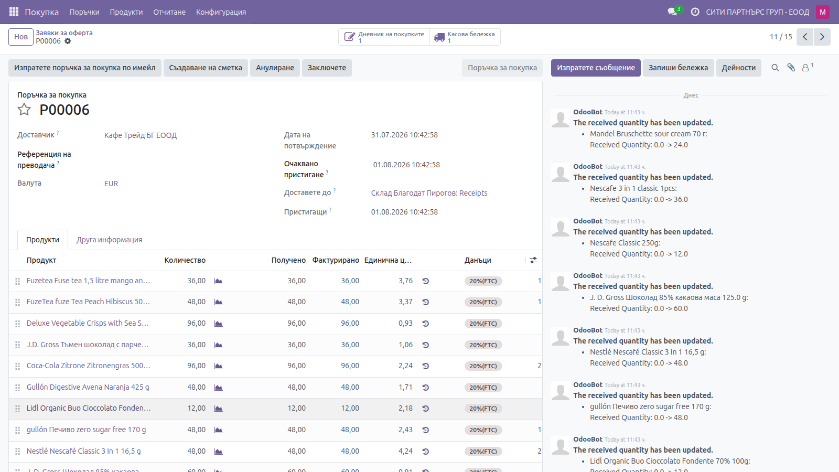Go to previous record arrow
839x472 pixels.
(805, 37)
